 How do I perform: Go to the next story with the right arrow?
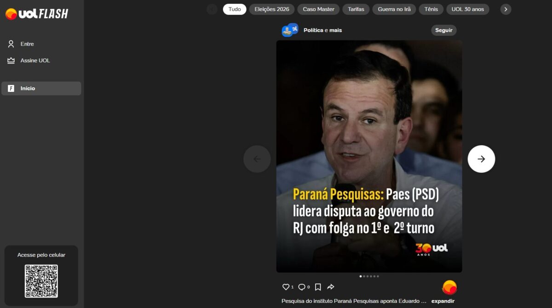pyautogui.click(x=481, y=159)
